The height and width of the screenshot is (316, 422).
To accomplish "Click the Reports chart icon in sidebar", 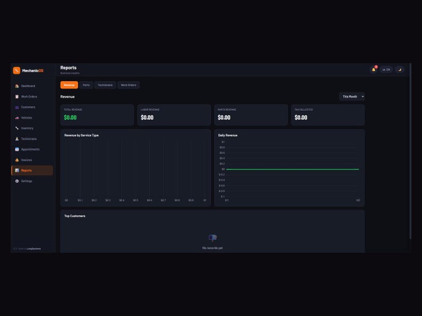I will coord(17,171).
